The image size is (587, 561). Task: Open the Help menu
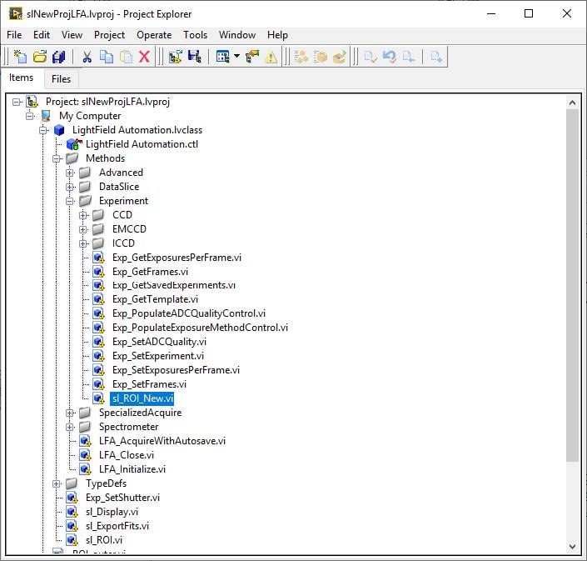click(x=277, y=35)
